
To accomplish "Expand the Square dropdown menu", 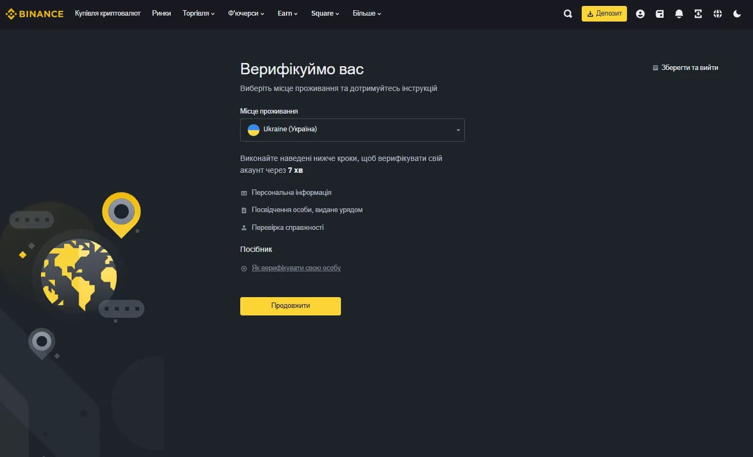I will [325, 13].
